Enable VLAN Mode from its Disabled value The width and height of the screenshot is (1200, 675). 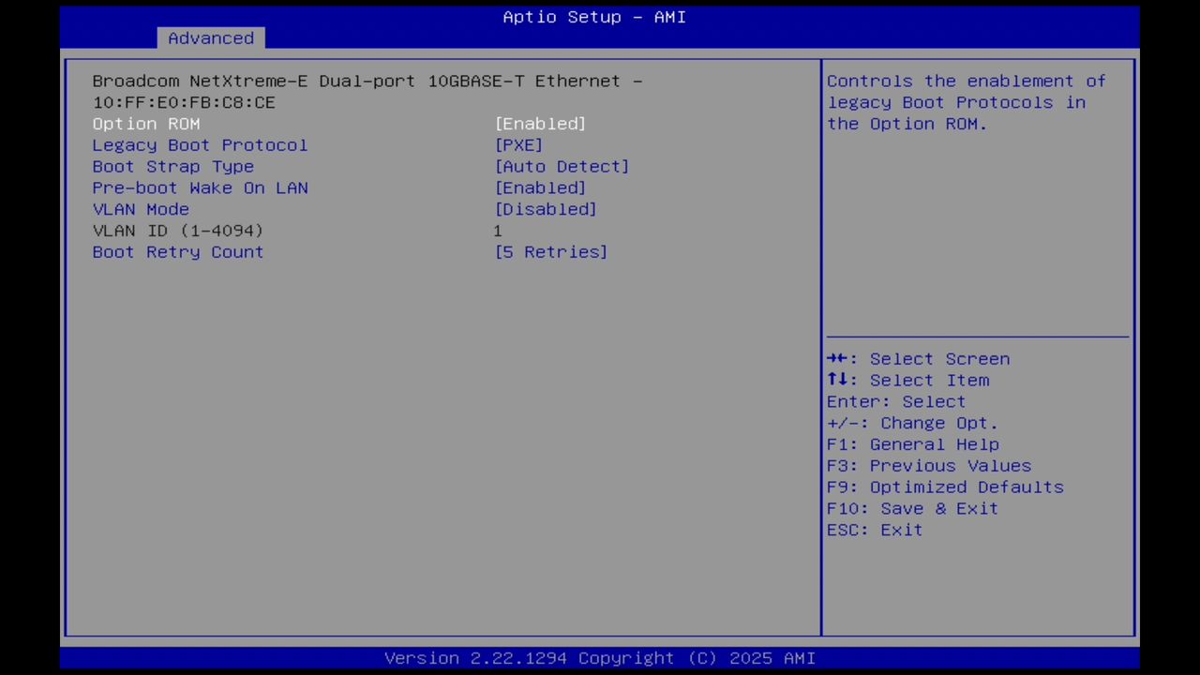[x=546, y=209]
